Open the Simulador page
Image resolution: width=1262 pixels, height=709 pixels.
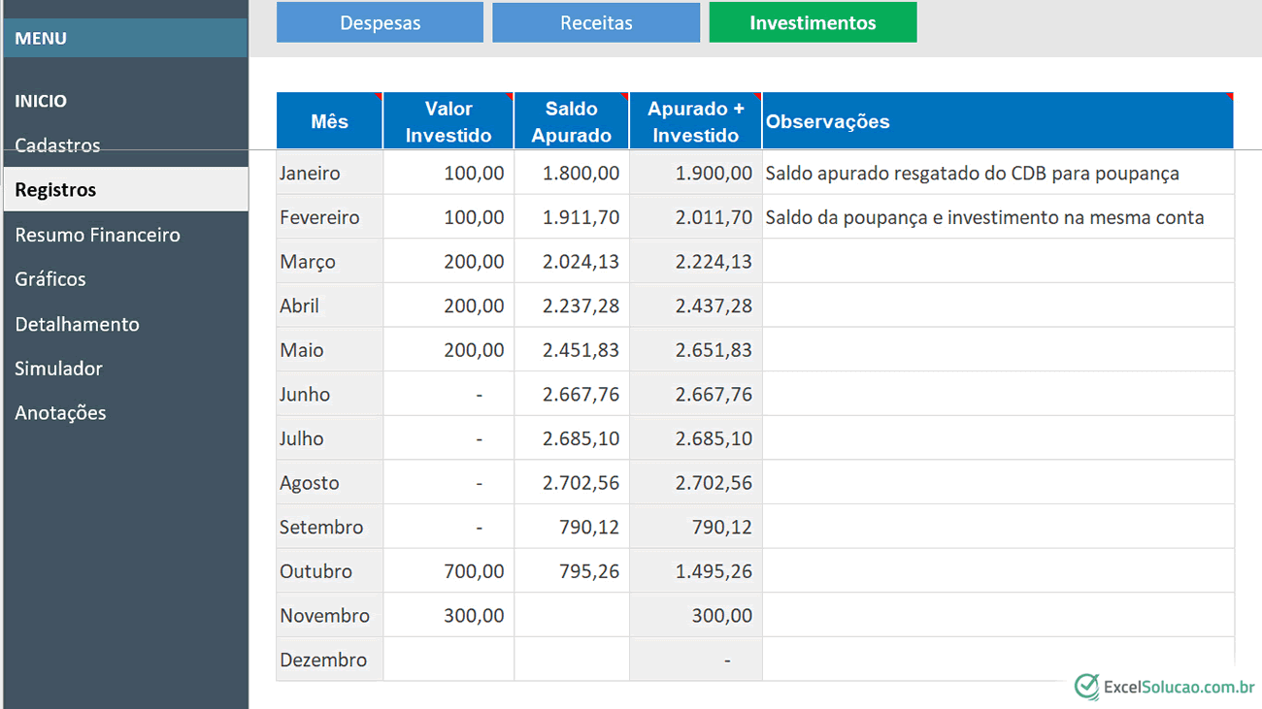click(x=58, y=369)
